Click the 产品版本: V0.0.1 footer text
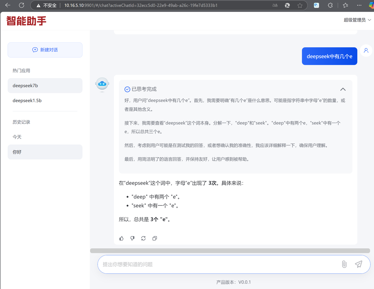The width and height of the screenshot is (374, 289). pyautogui.click(x=233, y=282)
